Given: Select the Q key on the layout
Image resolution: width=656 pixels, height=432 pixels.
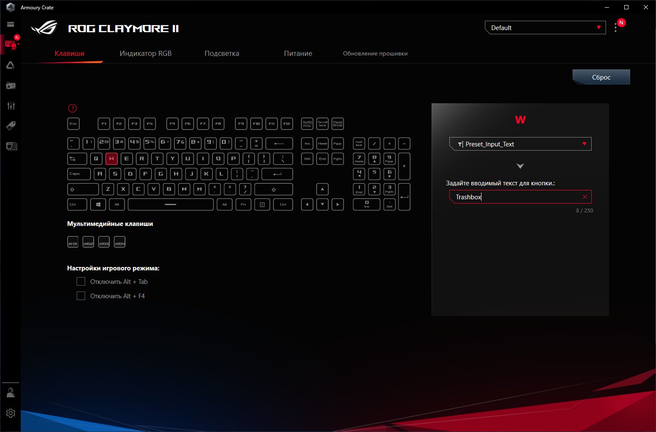Looking at the screenshot, I should coord(96,159).
